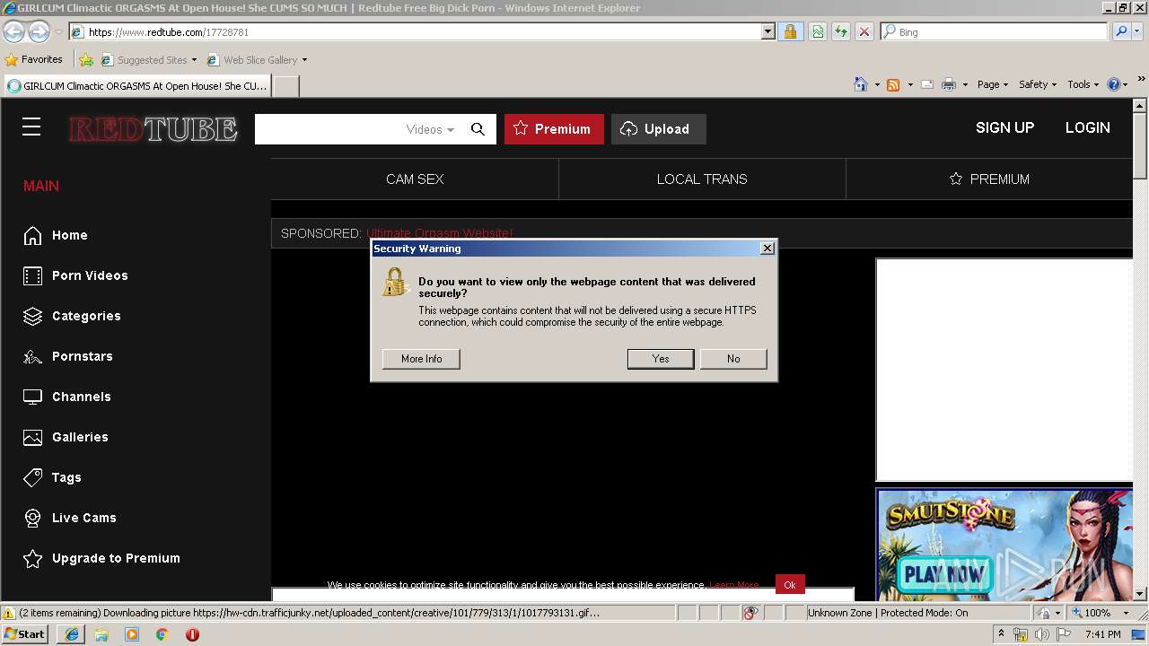The height and width of the screenshot is (646, 1149).
Task: Click the address bar URL field
Action: [422, 31]
